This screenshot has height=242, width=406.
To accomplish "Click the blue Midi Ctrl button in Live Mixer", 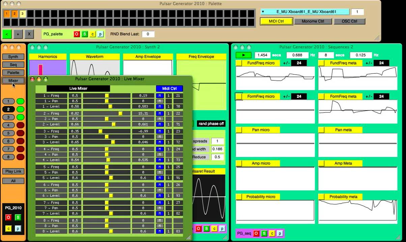I will point(169,88).
